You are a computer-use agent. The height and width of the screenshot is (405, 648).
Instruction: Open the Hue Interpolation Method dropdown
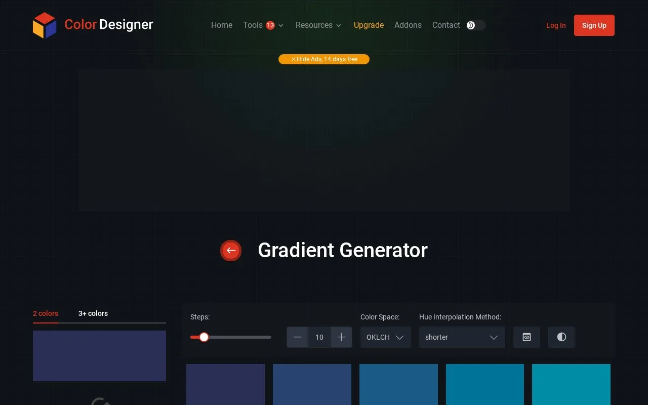pos(462,337)
